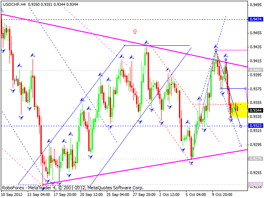Viewport: 264px width, 198px height.
Task: Click the 0.9455 price scale value
Action: [256, 33]
